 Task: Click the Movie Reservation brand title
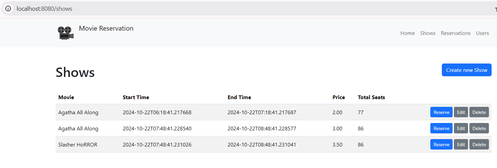coord(106,29)
